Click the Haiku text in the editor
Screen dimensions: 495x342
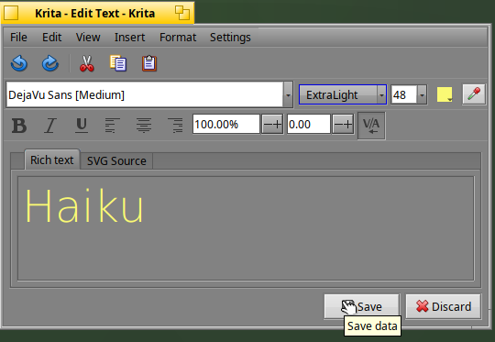point(84,206)
